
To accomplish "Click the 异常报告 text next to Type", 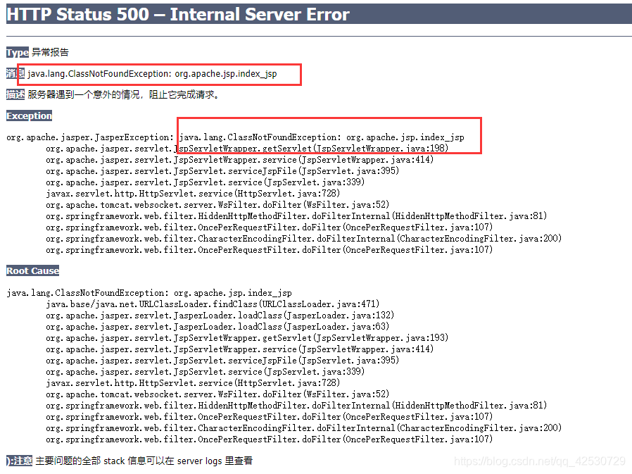I will tap(49, 52).
